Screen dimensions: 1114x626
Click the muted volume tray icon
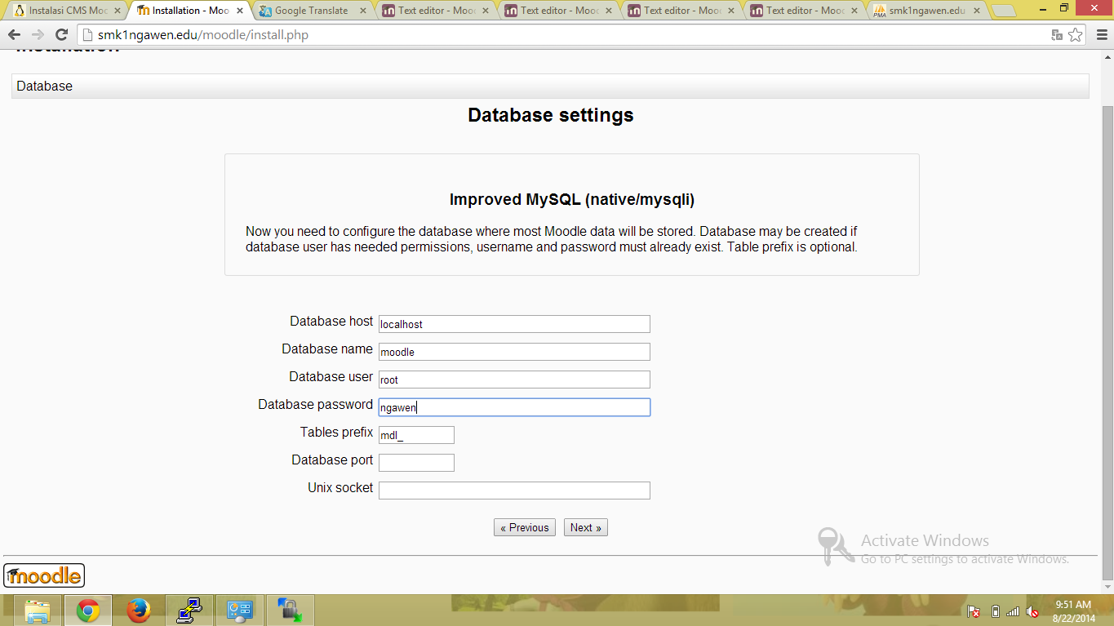pos(1032,611)
